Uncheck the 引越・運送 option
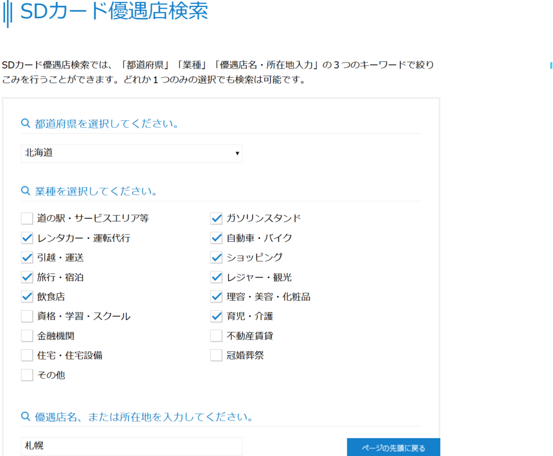This screenshot has width=553, height=456. pyautogui.click(x=27, y=257)
